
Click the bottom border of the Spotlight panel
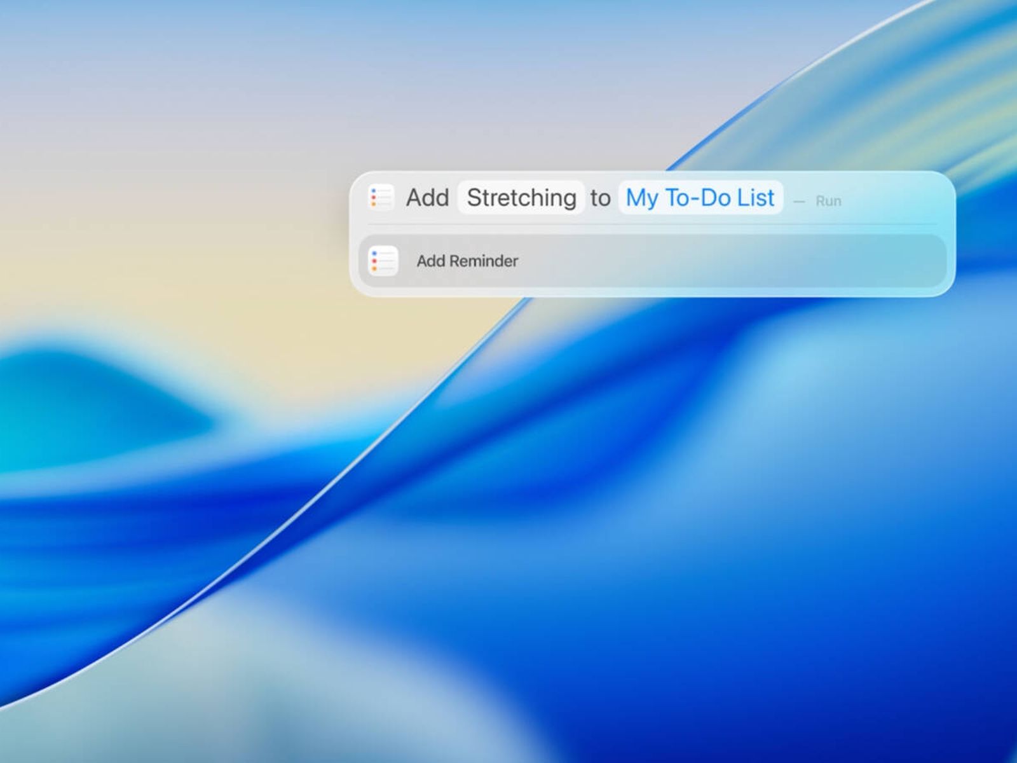click(652, 295)
